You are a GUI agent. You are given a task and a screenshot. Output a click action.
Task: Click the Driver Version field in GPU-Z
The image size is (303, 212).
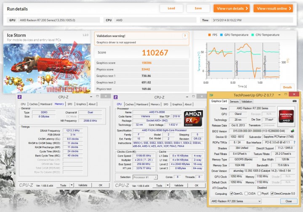[x=262, y=171]
